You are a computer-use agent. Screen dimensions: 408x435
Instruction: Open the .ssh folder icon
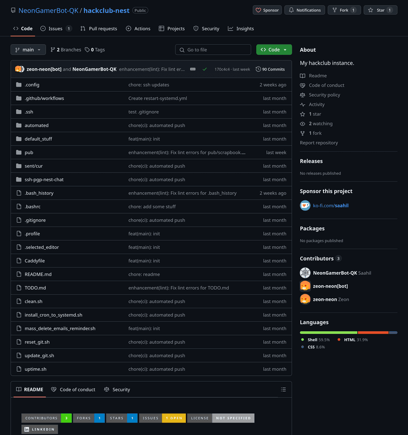pos(19,112)
